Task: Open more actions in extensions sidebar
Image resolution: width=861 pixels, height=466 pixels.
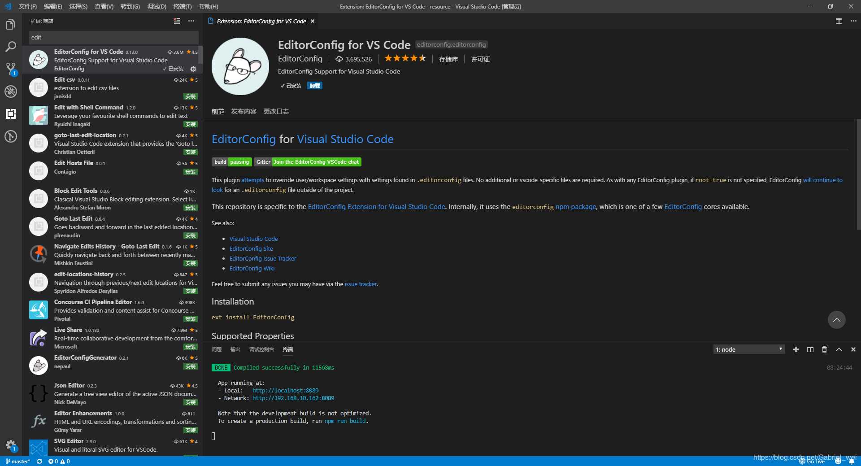Action: click(191, 21)
